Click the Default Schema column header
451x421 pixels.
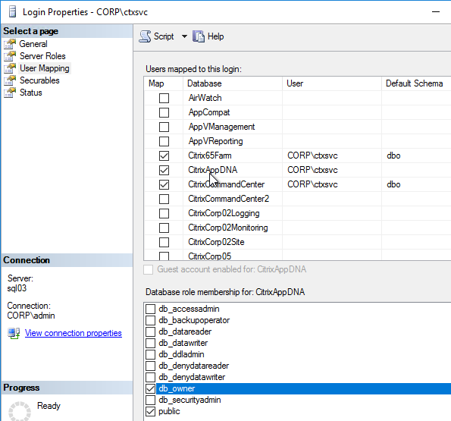tap(416, 83)
